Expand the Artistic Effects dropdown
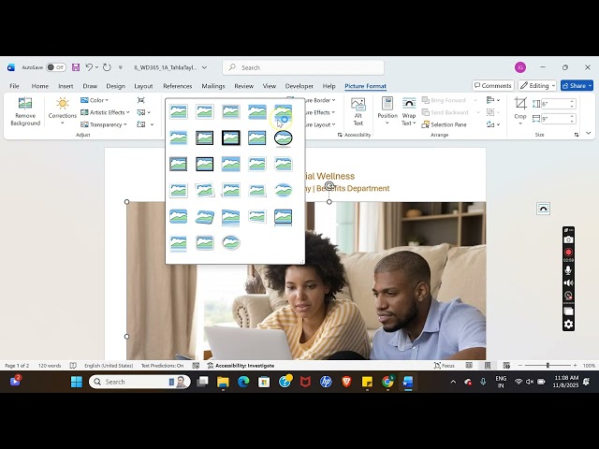The width and height of the screenshot is (599, 449). 105,112
